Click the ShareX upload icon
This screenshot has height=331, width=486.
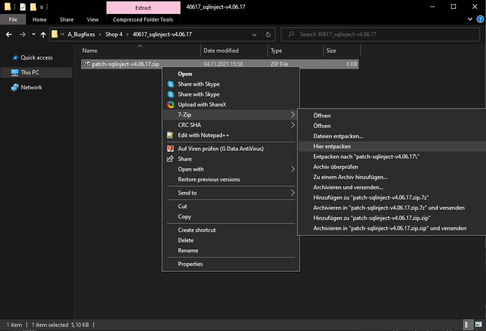171,105
